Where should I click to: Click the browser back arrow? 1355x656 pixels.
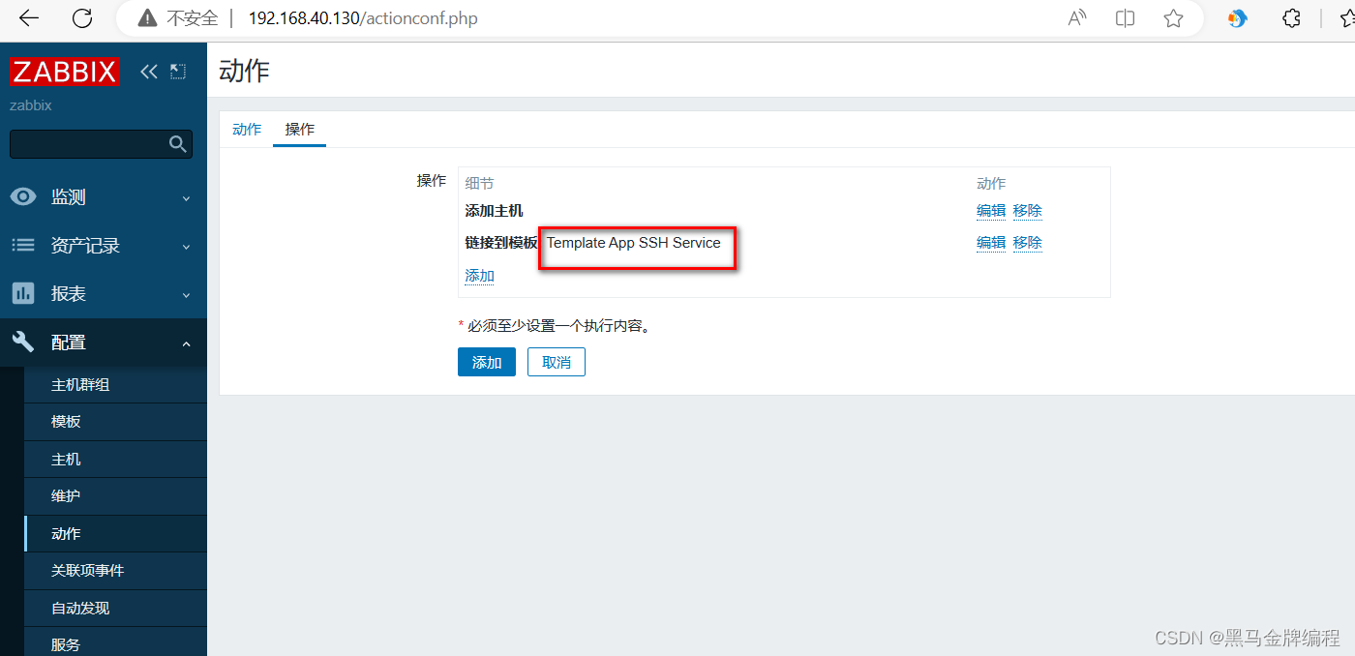coord(29,17)
